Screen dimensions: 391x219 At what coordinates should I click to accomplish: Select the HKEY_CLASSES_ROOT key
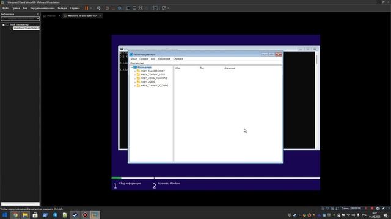(x=153, y=71)
